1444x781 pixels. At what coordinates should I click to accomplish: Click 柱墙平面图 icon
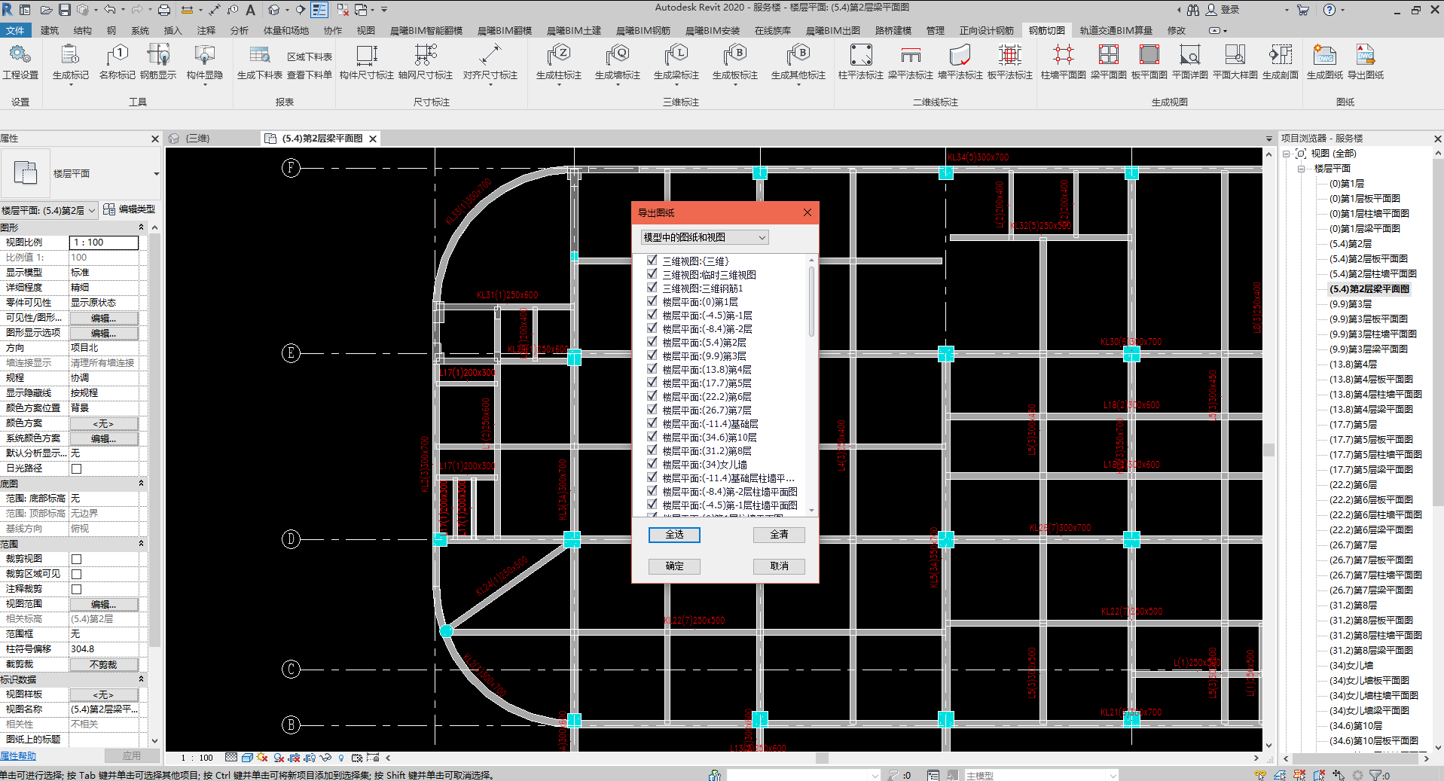pos(1064,61)
